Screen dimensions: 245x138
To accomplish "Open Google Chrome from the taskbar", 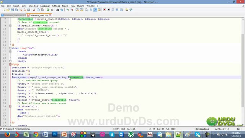I will [x=36, y=135].
